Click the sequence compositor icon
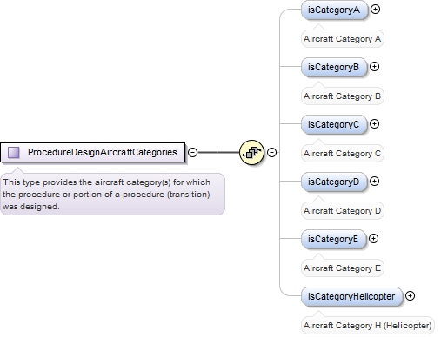The image size is (441, 337). [x=251, y=152]
